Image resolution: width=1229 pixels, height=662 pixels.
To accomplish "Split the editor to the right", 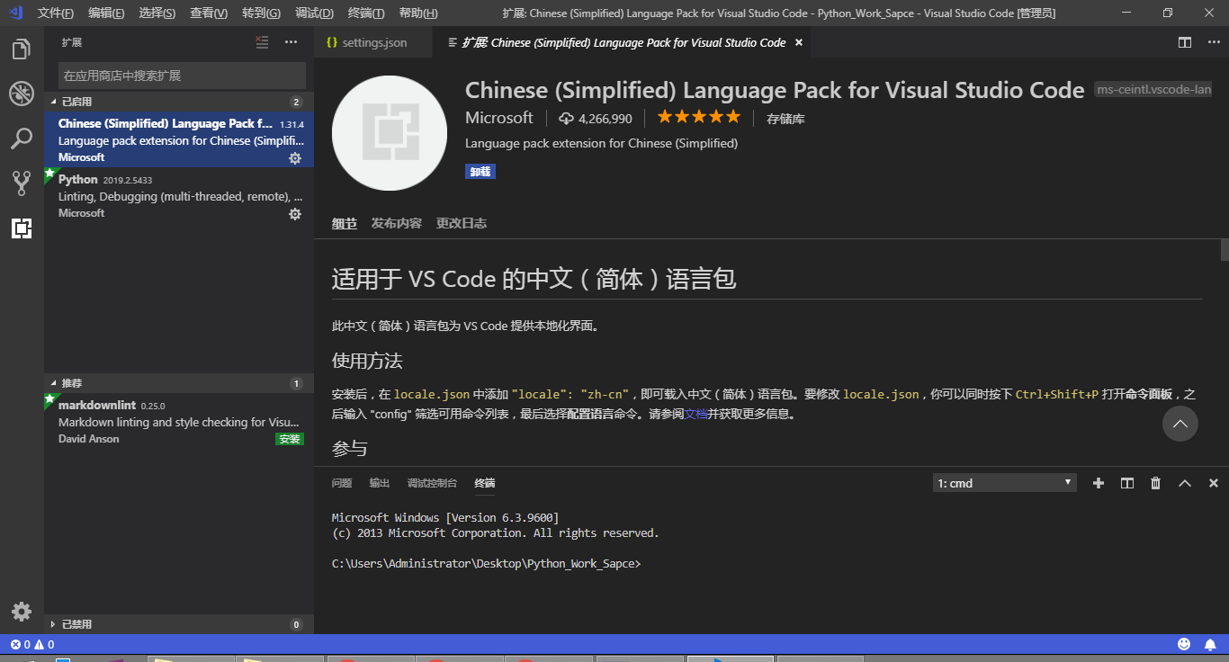I will 1185,42.
